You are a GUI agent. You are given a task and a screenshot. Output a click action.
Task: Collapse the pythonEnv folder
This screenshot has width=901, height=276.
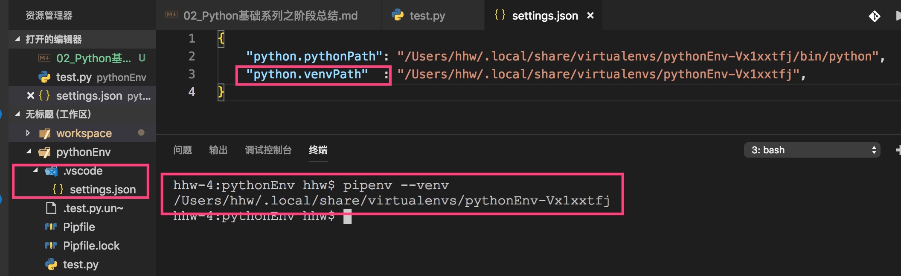click(x=28, y=152)
